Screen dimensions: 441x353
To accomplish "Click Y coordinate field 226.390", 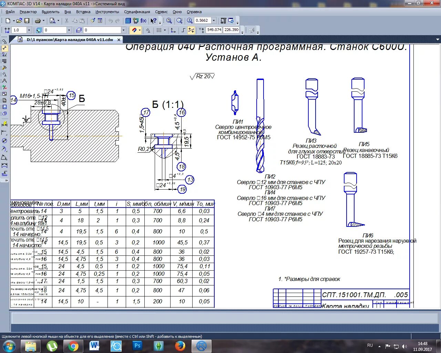I will pos(232,30).
